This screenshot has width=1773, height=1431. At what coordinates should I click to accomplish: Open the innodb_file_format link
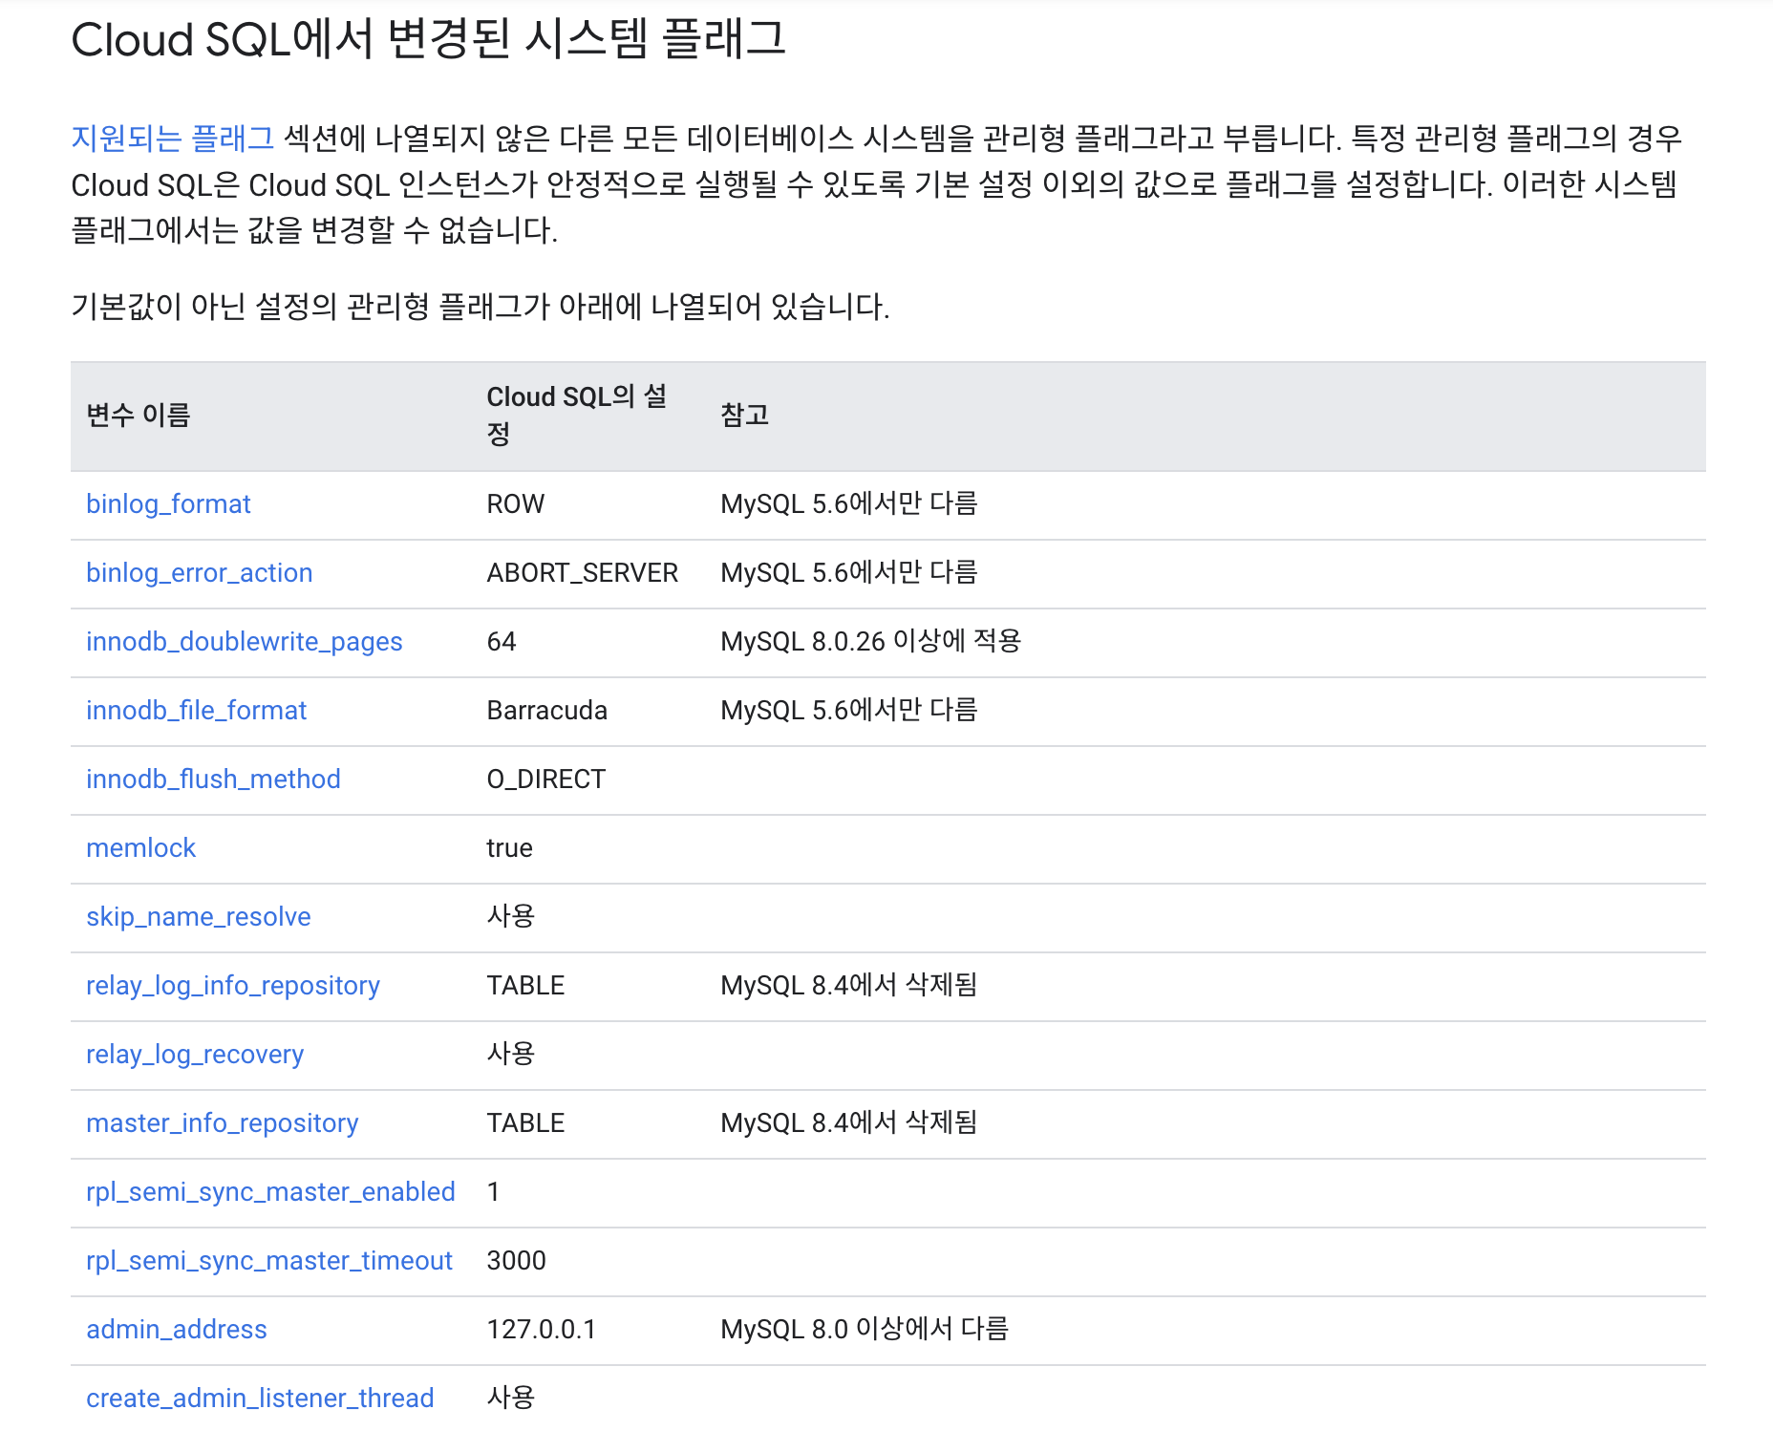(x=197, y=711)
